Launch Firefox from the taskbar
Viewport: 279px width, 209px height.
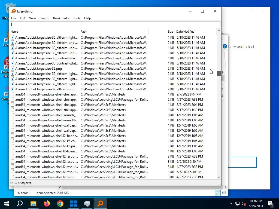[x=47, y=204]
